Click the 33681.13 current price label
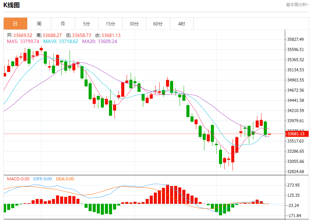The width and height of the screenshot is (311, 220). point(297,134)
